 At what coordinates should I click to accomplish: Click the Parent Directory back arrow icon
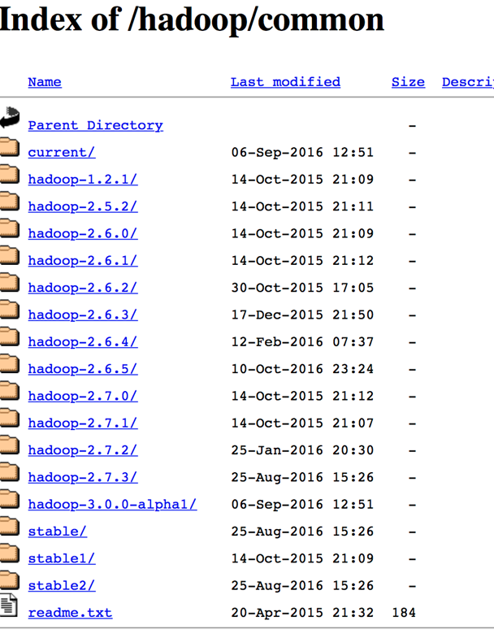(9, 119)
